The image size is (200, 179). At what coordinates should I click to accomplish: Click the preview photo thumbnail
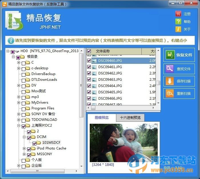tap(124, 143)
